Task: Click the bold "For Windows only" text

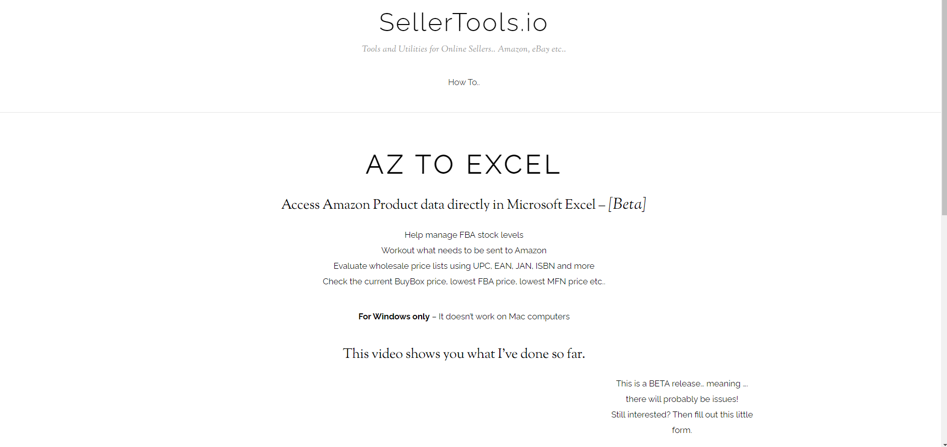Action: [x=394, y=316]
